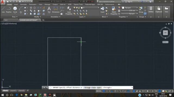This screenshot has width=174, height=97.
Task: Choose the Erase option in command line
Action: click(94, 88)
